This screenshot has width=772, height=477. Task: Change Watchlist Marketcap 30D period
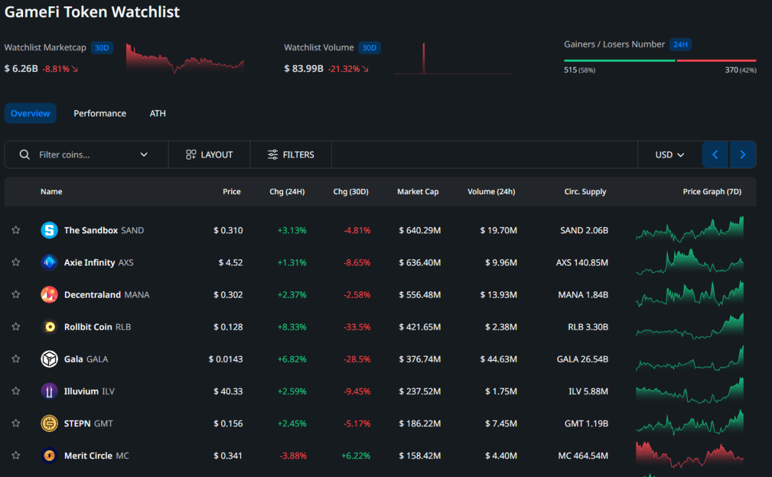[102, 48]
